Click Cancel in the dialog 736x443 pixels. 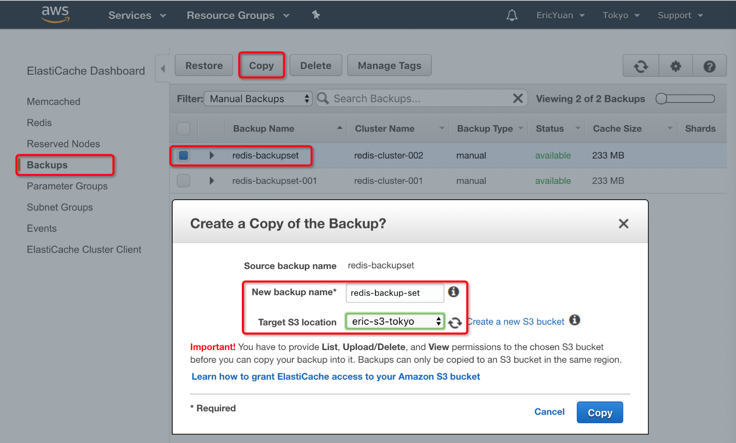tap(549, 412)
